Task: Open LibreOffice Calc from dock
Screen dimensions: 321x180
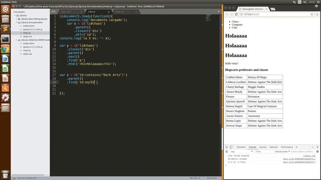Action: tap(6, 68)
